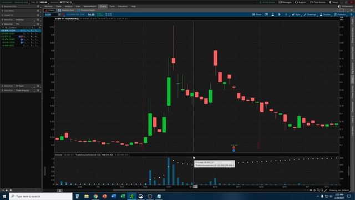Open Account Info gadget menu icon

point(38,6)
